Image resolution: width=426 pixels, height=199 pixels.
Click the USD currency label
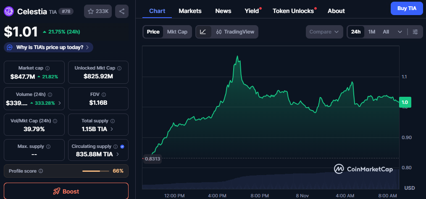[410, 188]
